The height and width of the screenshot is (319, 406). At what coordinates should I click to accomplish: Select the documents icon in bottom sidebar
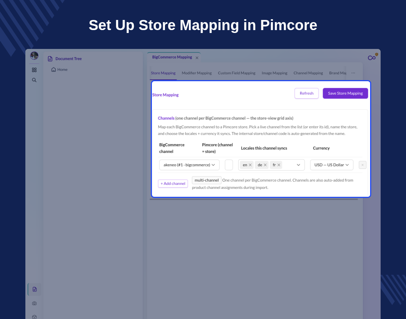(x=34, y=289)
